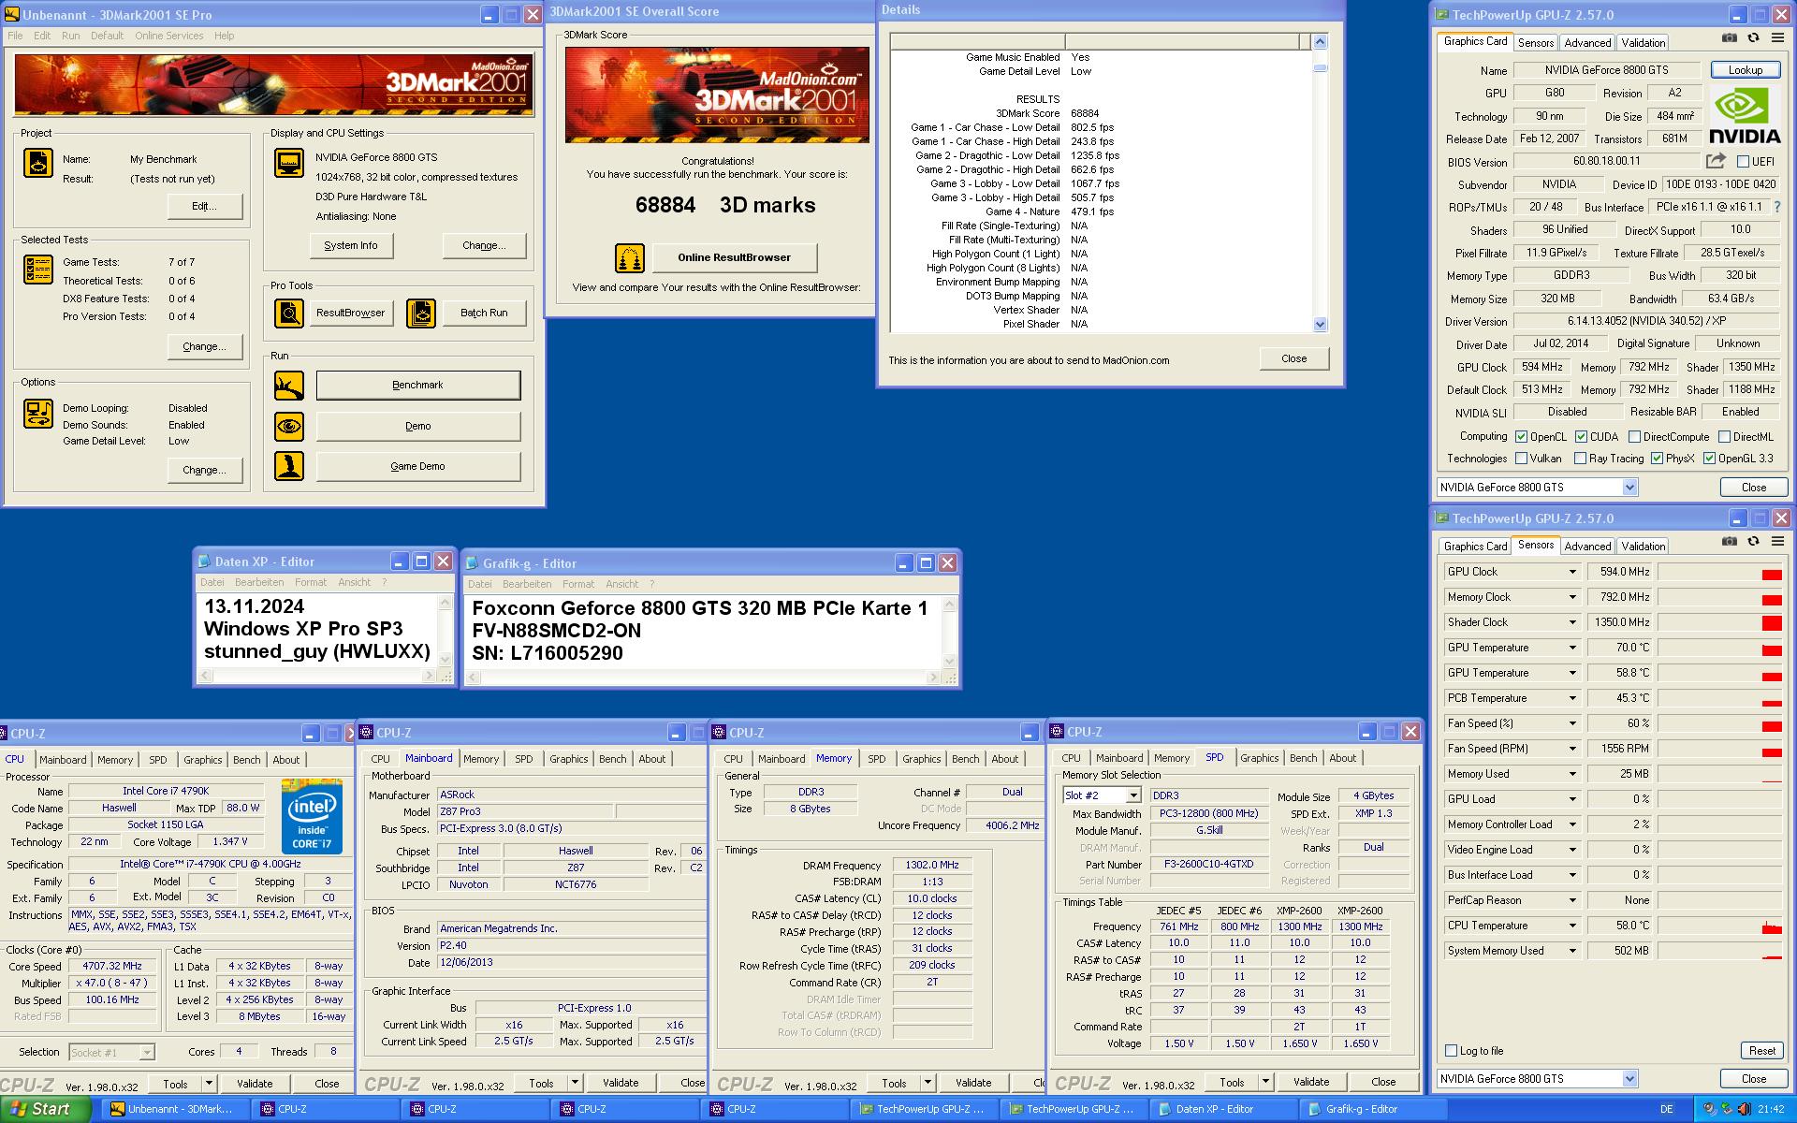This screenshot has width=1797, height=1123.
Task: Click the System Info button in 3DMark
Action: [x=351, y=245]
